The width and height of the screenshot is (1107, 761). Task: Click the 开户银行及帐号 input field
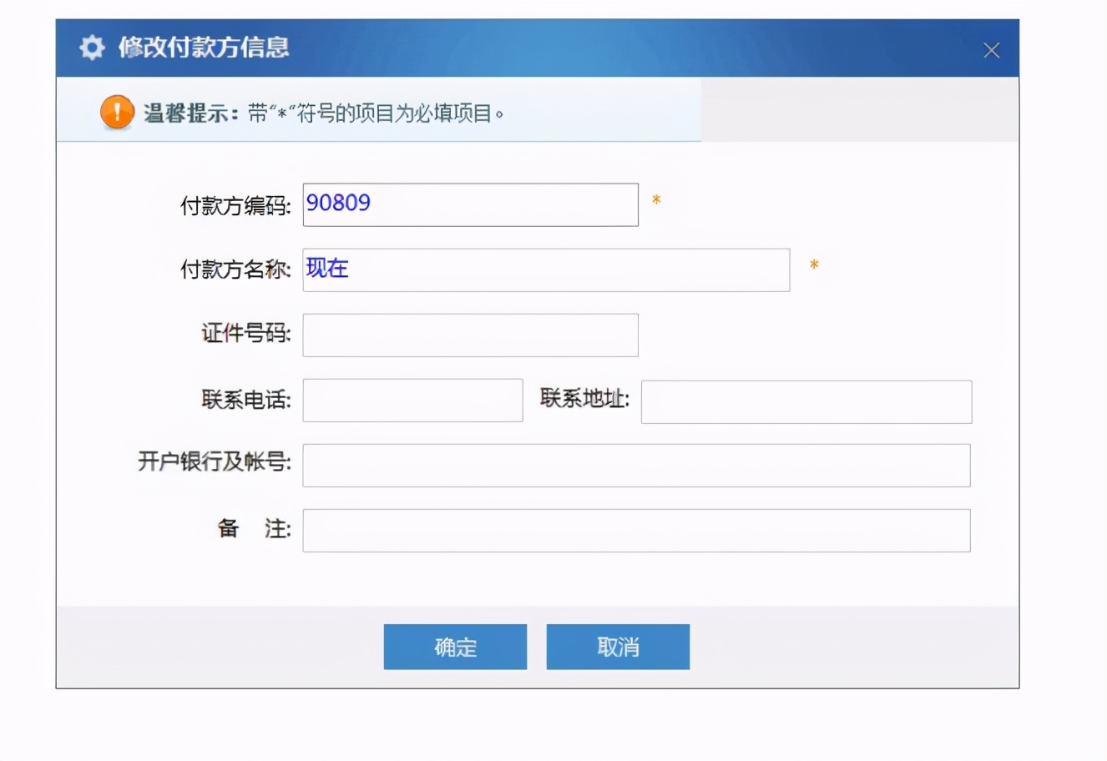point(637,466)
